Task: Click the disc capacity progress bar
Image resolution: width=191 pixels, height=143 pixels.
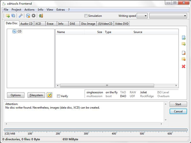Action: pyautogui.click(x=95, y=130)
